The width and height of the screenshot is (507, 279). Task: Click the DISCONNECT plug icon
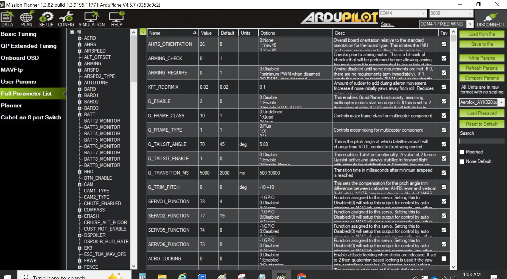490,19
